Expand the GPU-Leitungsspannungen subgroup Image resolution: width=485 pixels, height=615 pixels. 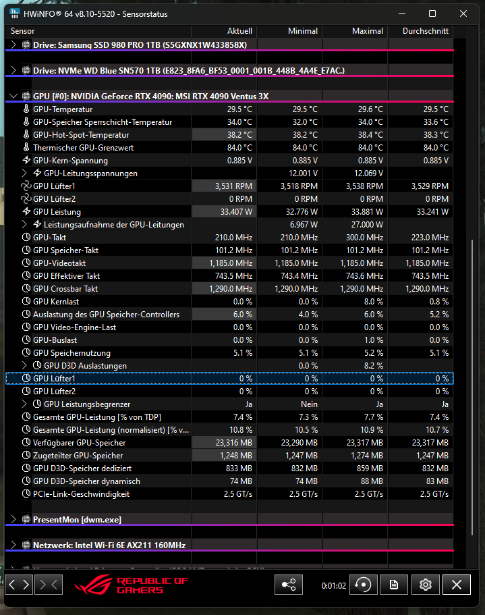24,173
